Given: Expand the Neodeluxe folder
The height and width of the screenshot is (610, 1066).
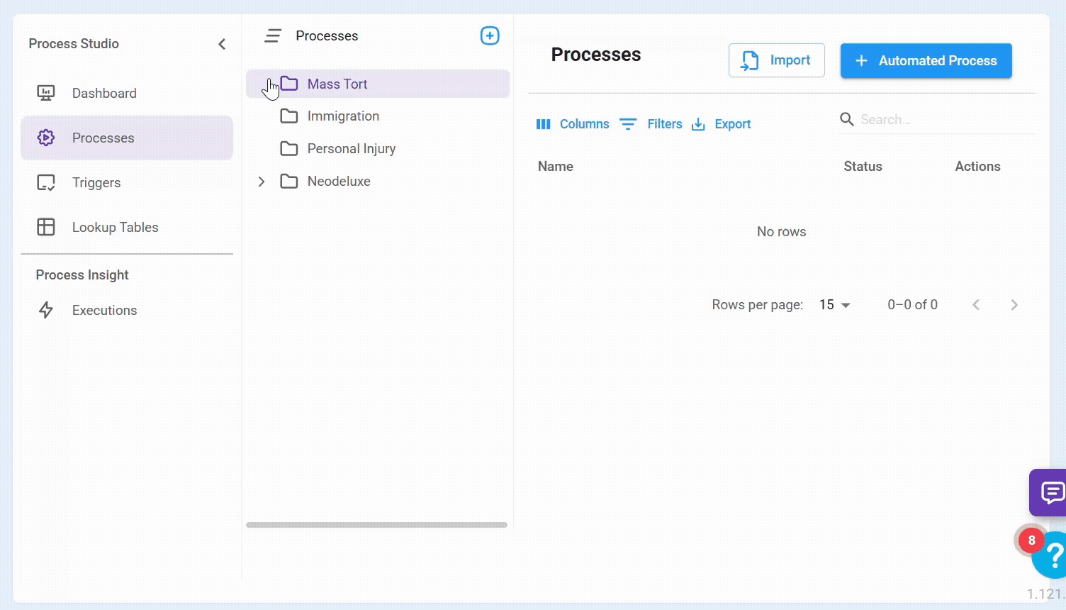Looking at the screenshot, I should [x=262, y=182].
